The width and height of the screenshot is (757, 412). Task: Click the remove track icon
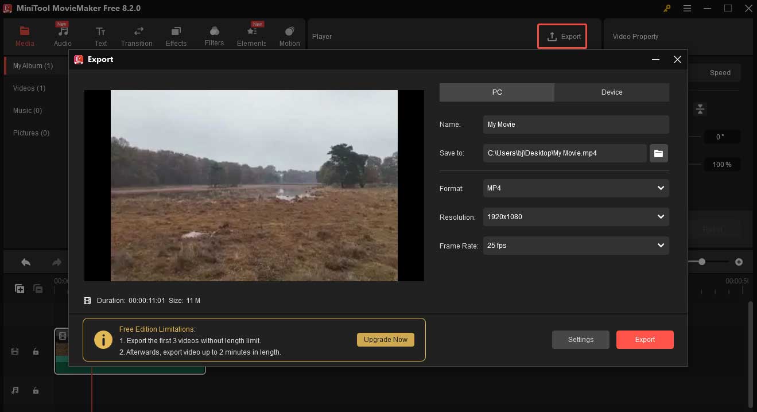(38, 289)
